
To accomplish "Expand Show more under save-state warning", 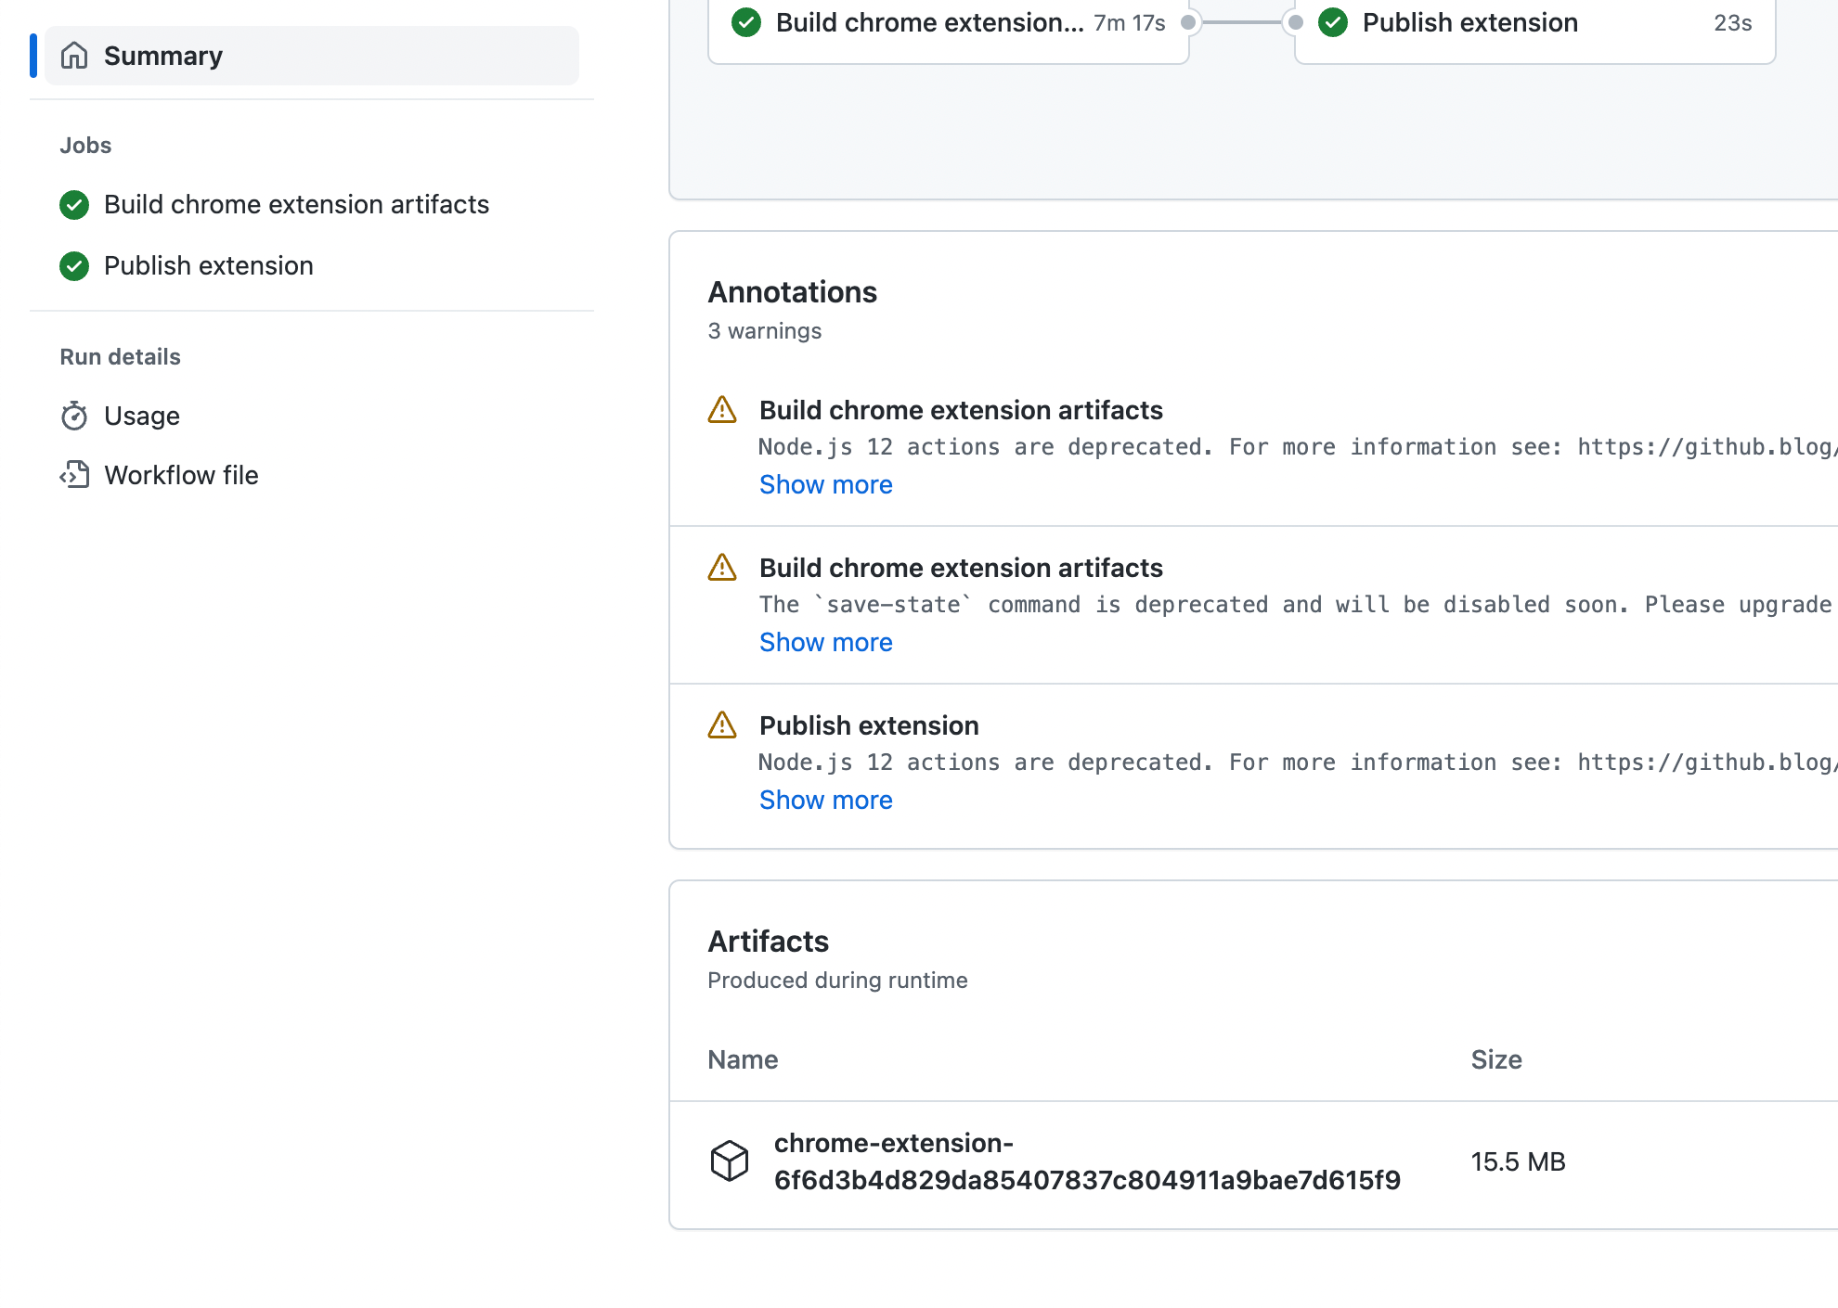I will tap(825, 643).
